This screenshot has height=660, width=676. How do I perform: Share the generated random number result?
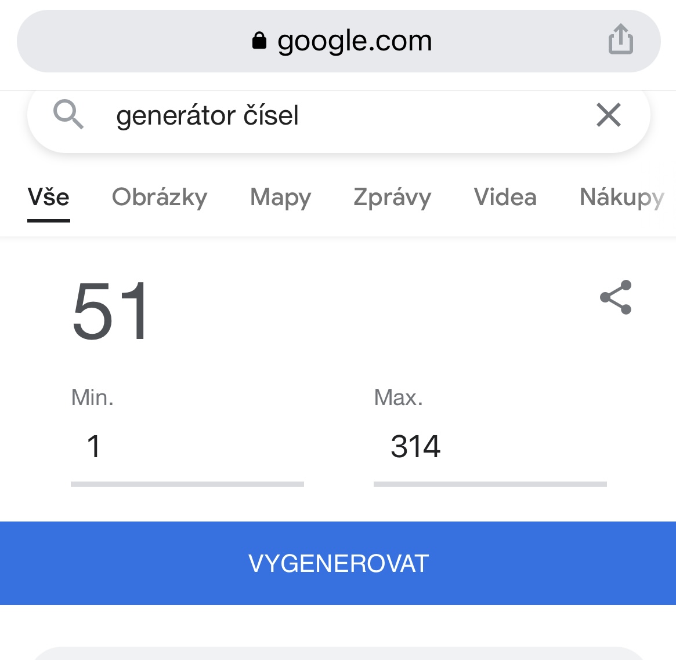point(616,297)
